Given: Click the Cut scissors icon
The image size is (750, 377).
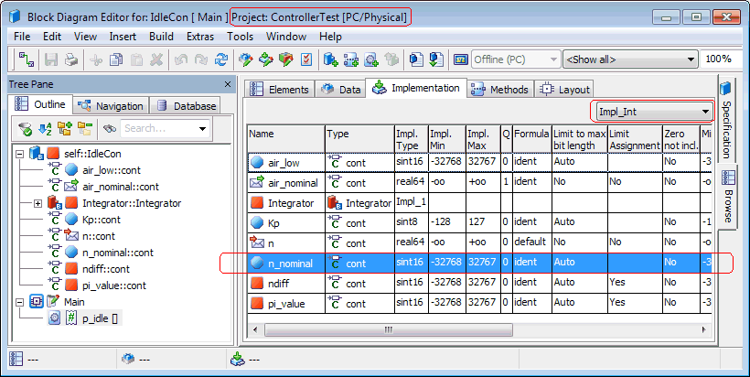Looking at the screenshot, I should pos(96,59).
